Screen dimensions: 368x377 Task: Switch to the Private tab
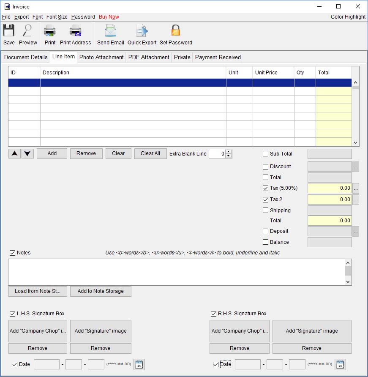click(182, 57)
